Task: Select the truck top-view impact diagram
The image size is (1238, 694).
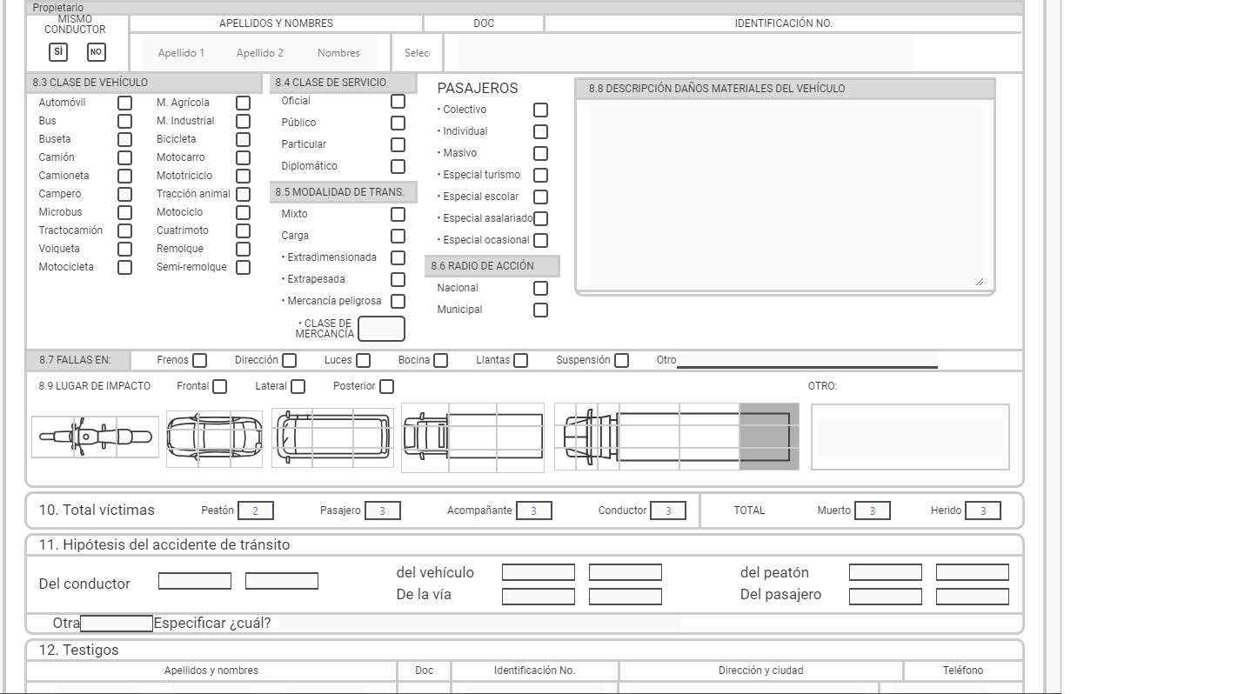Action: click(472, 437)
